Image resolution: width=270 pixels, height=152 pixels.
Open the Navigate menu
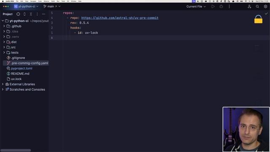(33, 1)
